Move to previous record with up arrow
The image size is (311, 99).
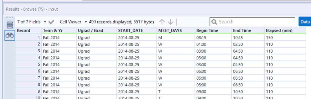[x=162, y=22]
